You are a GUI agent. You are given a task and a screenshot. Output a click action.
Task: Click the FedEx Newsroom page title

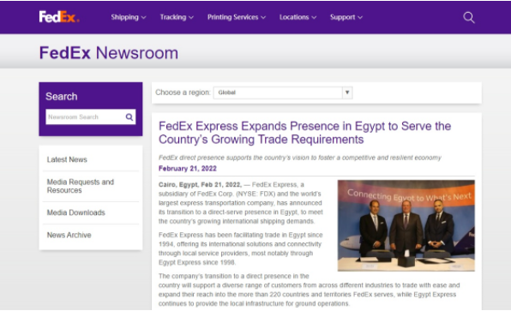[x=109, y=53]
